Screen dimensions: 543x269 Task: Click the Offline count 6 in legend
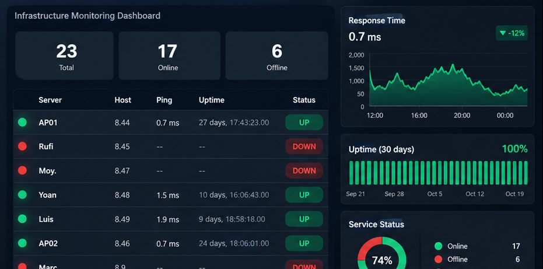pos(518,259)
